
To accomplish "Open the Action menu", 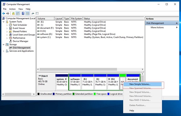I will click(12, 9).
